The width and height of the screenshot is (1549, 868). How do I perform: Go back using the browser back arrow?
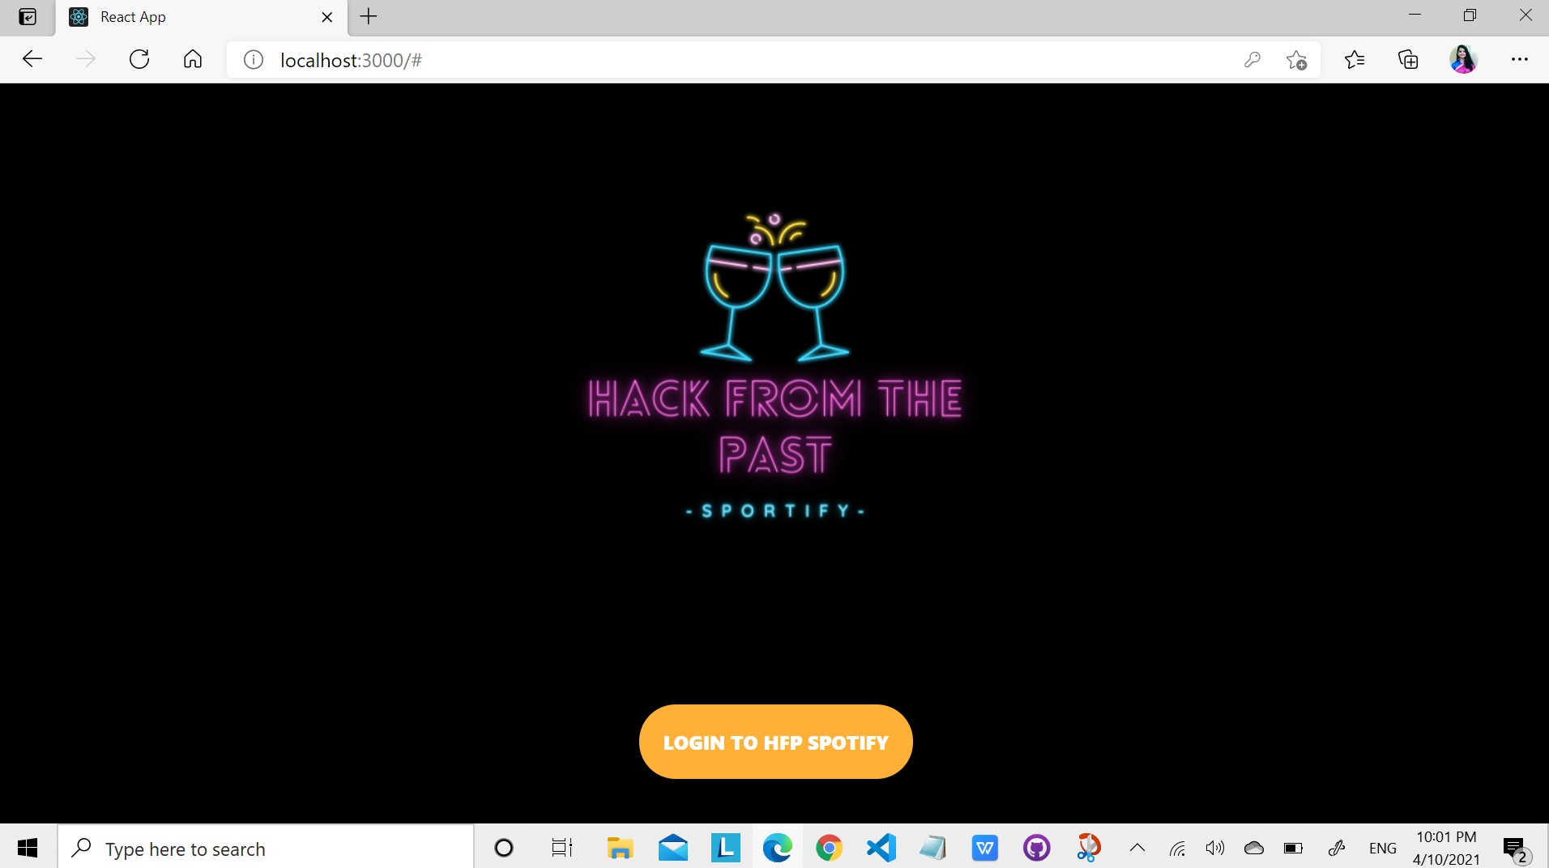pyautogui.click(x=32, y=59)
